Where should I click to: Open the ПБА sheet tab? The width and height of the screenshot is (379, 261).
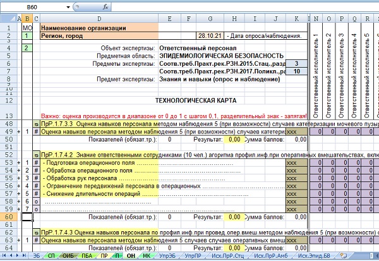[87, 255]
